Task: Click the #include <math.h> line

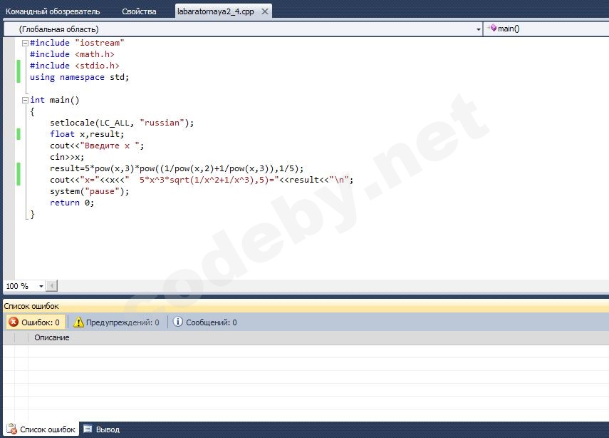Action: (x=72, y=54)
